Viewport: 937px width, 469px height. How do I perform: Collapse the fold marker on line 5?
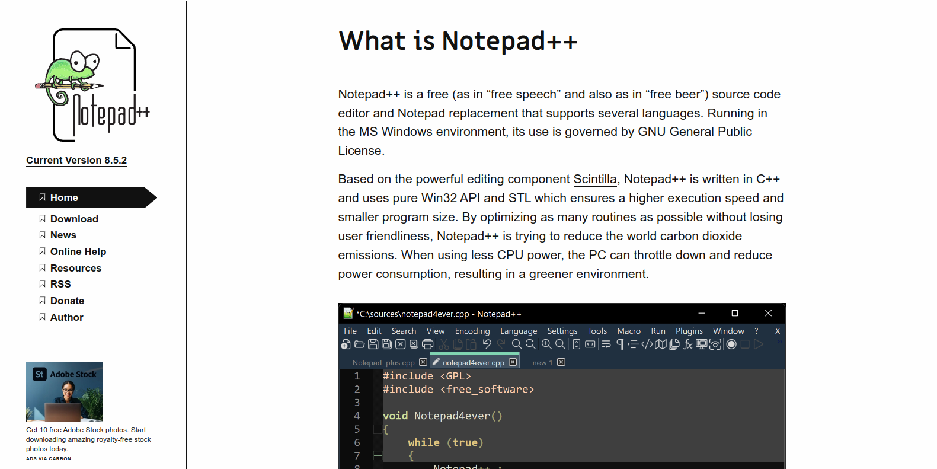tap(377, 429)
